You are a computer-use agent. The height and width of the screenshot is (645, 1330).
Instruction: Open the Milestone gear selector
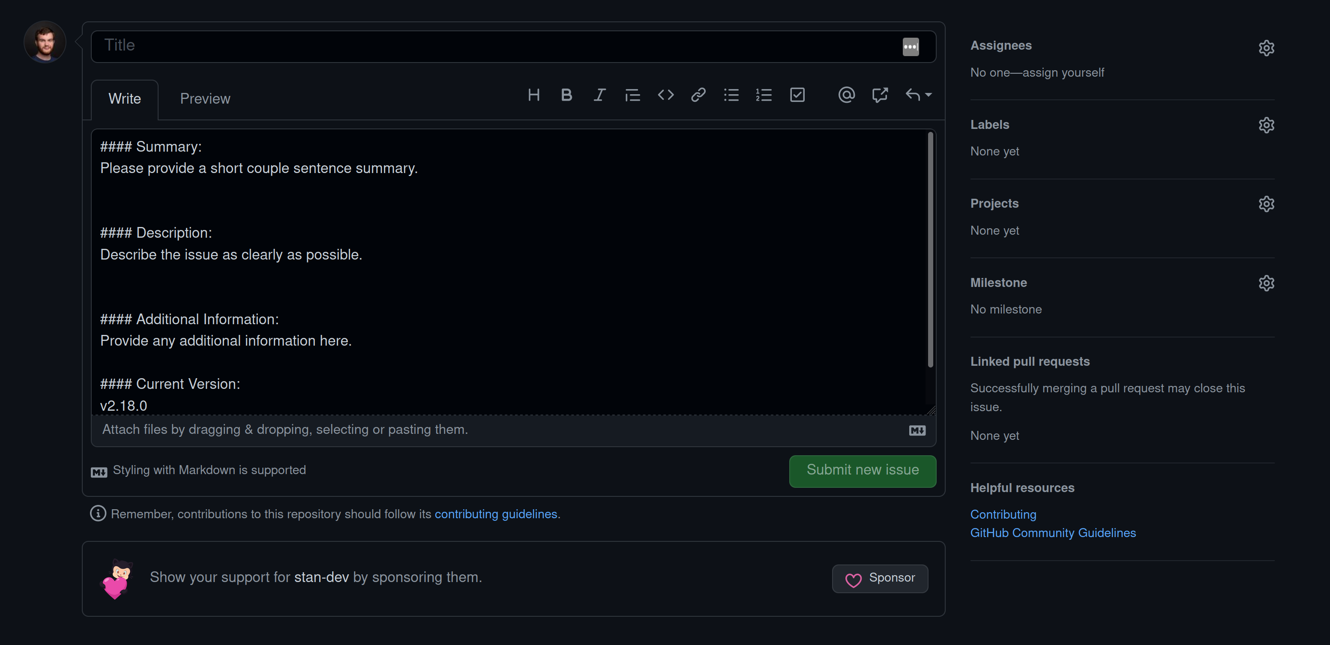tap(1266, 283)
